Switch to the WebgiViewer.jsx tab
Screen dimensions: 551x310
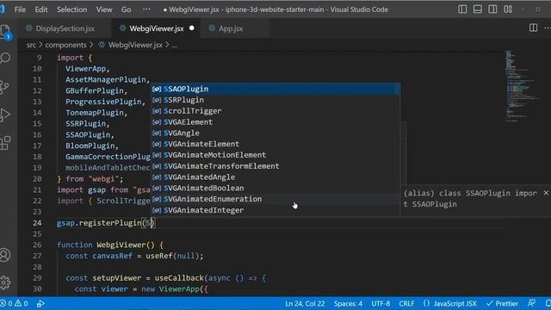tap(157, 28)
